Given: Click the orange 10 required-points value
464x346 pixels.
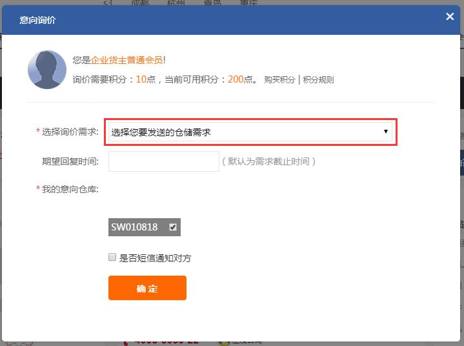Looking at the screenshot, I should (x=141, y=79).
